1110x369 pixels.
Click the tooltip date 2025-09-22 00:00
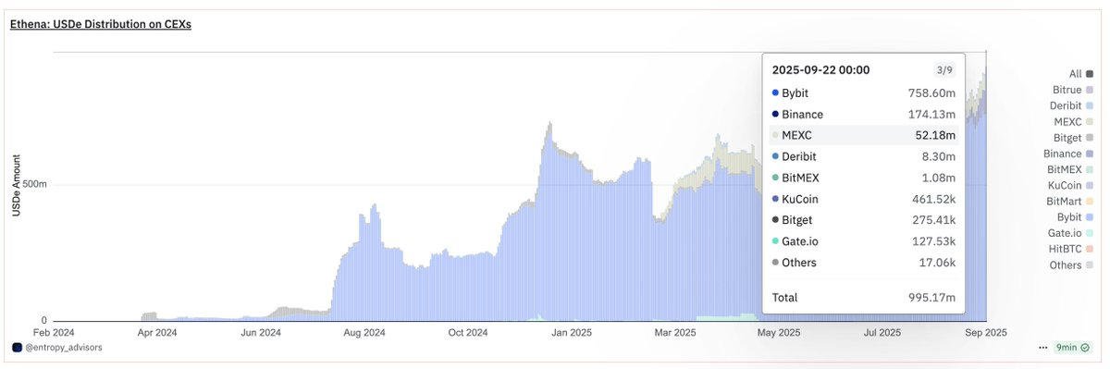(820, 69)
